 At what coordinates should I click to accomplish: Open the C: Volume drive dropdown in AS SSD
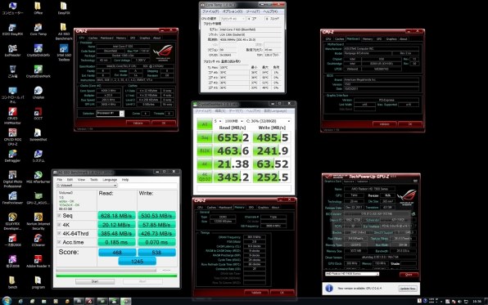pyautogui.click(x=87, y=186)
